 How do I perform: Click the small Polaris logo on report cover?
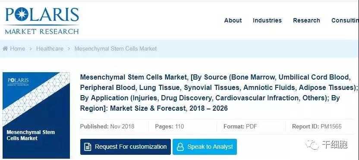tap(18, 81)
